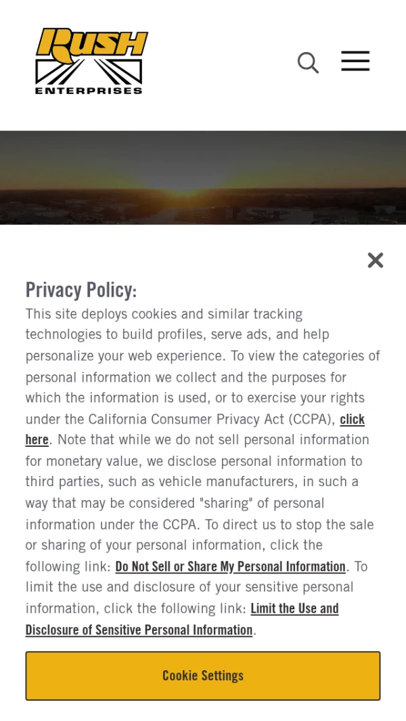Select the magnifying glass search icon
The height and width of the screenshot is (721, 406).
pyautogui.click(x=308, y=62)
